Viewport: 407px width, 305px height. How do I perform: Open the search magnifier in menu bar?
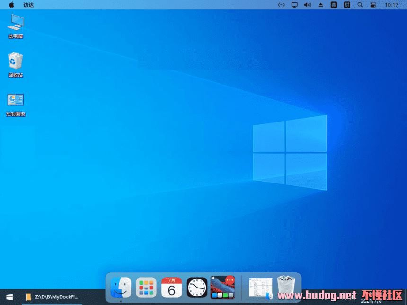(x=360, y=5)
